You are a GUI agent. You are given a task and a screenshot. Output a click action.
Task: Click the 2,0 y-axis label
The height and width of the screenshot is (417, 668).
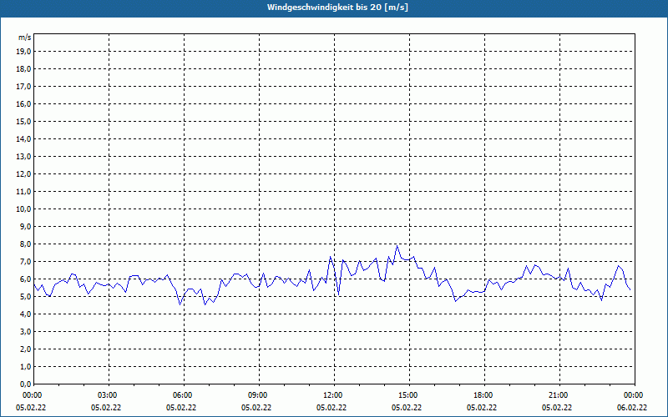[x=26, y=349]
